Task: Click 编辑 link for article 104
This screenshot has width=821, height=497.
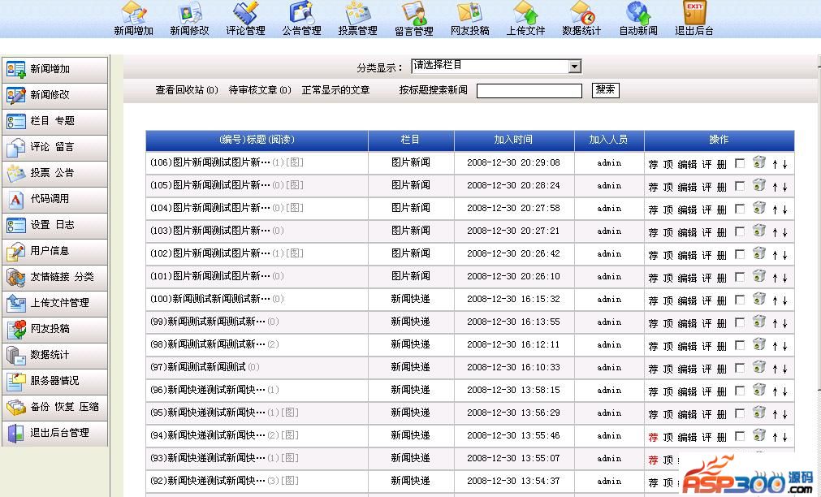Action: (687, 210)
